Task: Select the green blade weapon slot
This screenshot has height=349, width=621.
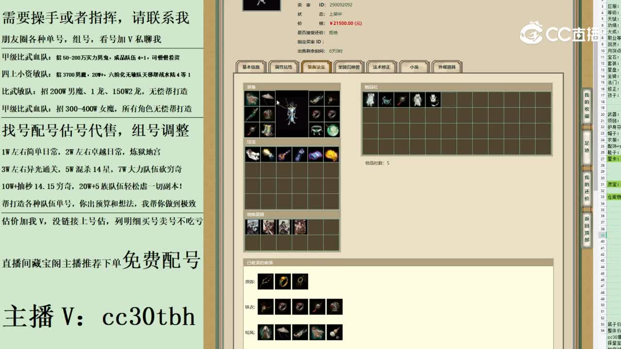Action: click(x=252, y=114)
